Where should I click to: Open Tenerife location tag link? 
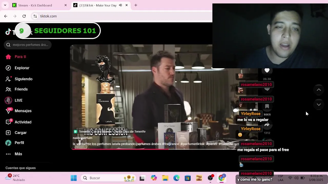(x=110, y=132)
